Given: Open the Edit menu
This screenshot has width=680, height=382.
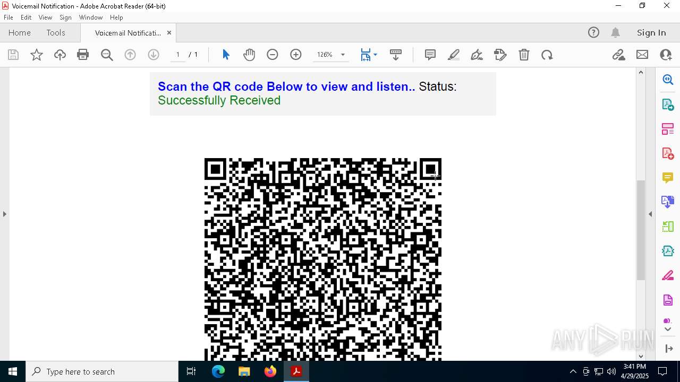Looking at the screenshot, I should coord(26,18).
